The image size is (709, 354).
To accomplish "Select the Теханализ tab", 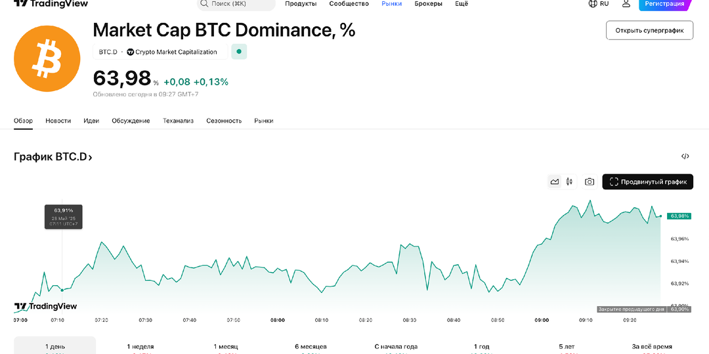I will click(178, 121).
